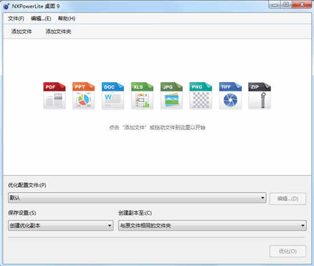Click the PDF file type icon
314x266 pixels.
[54, 96]
